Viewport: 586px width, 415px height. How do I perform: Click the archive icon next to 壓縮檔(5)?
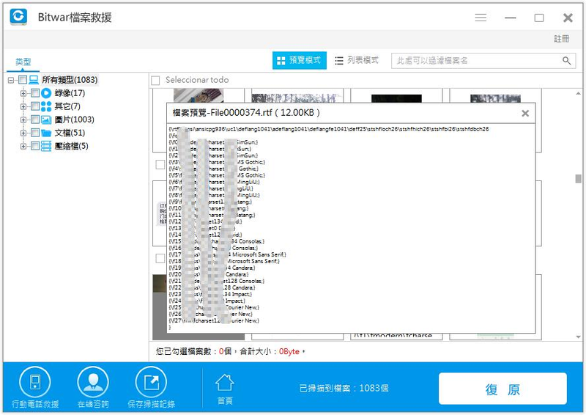[46, 146]
